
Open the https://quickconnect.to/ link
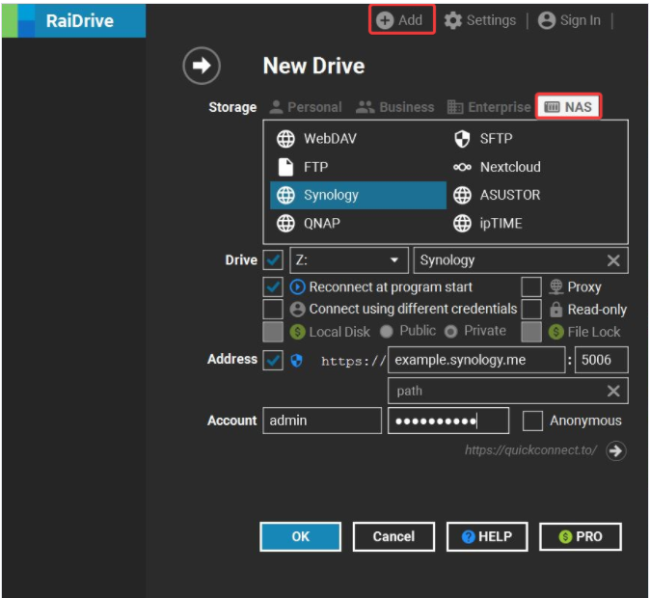pyautogui.click(x=530, y=450)
